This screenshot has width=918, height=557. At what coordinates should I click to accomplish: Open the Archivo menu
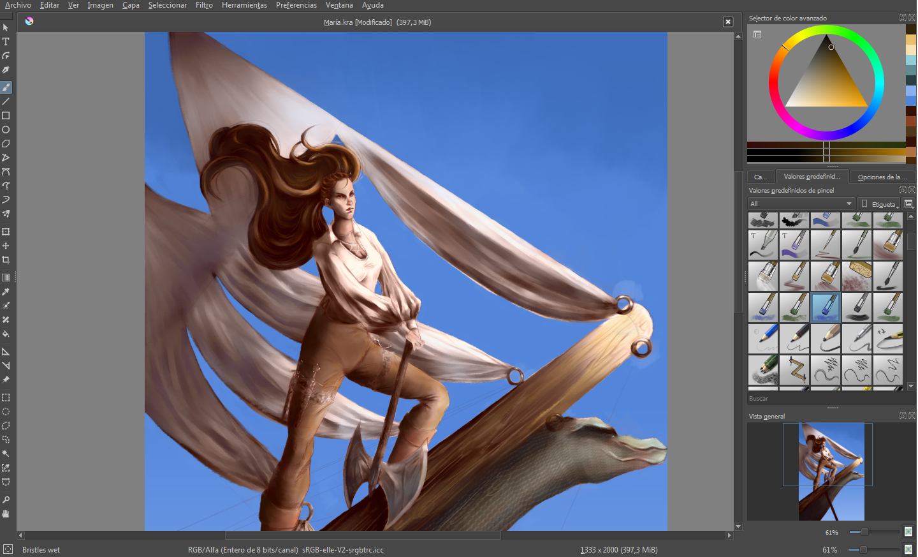point(18,5)
